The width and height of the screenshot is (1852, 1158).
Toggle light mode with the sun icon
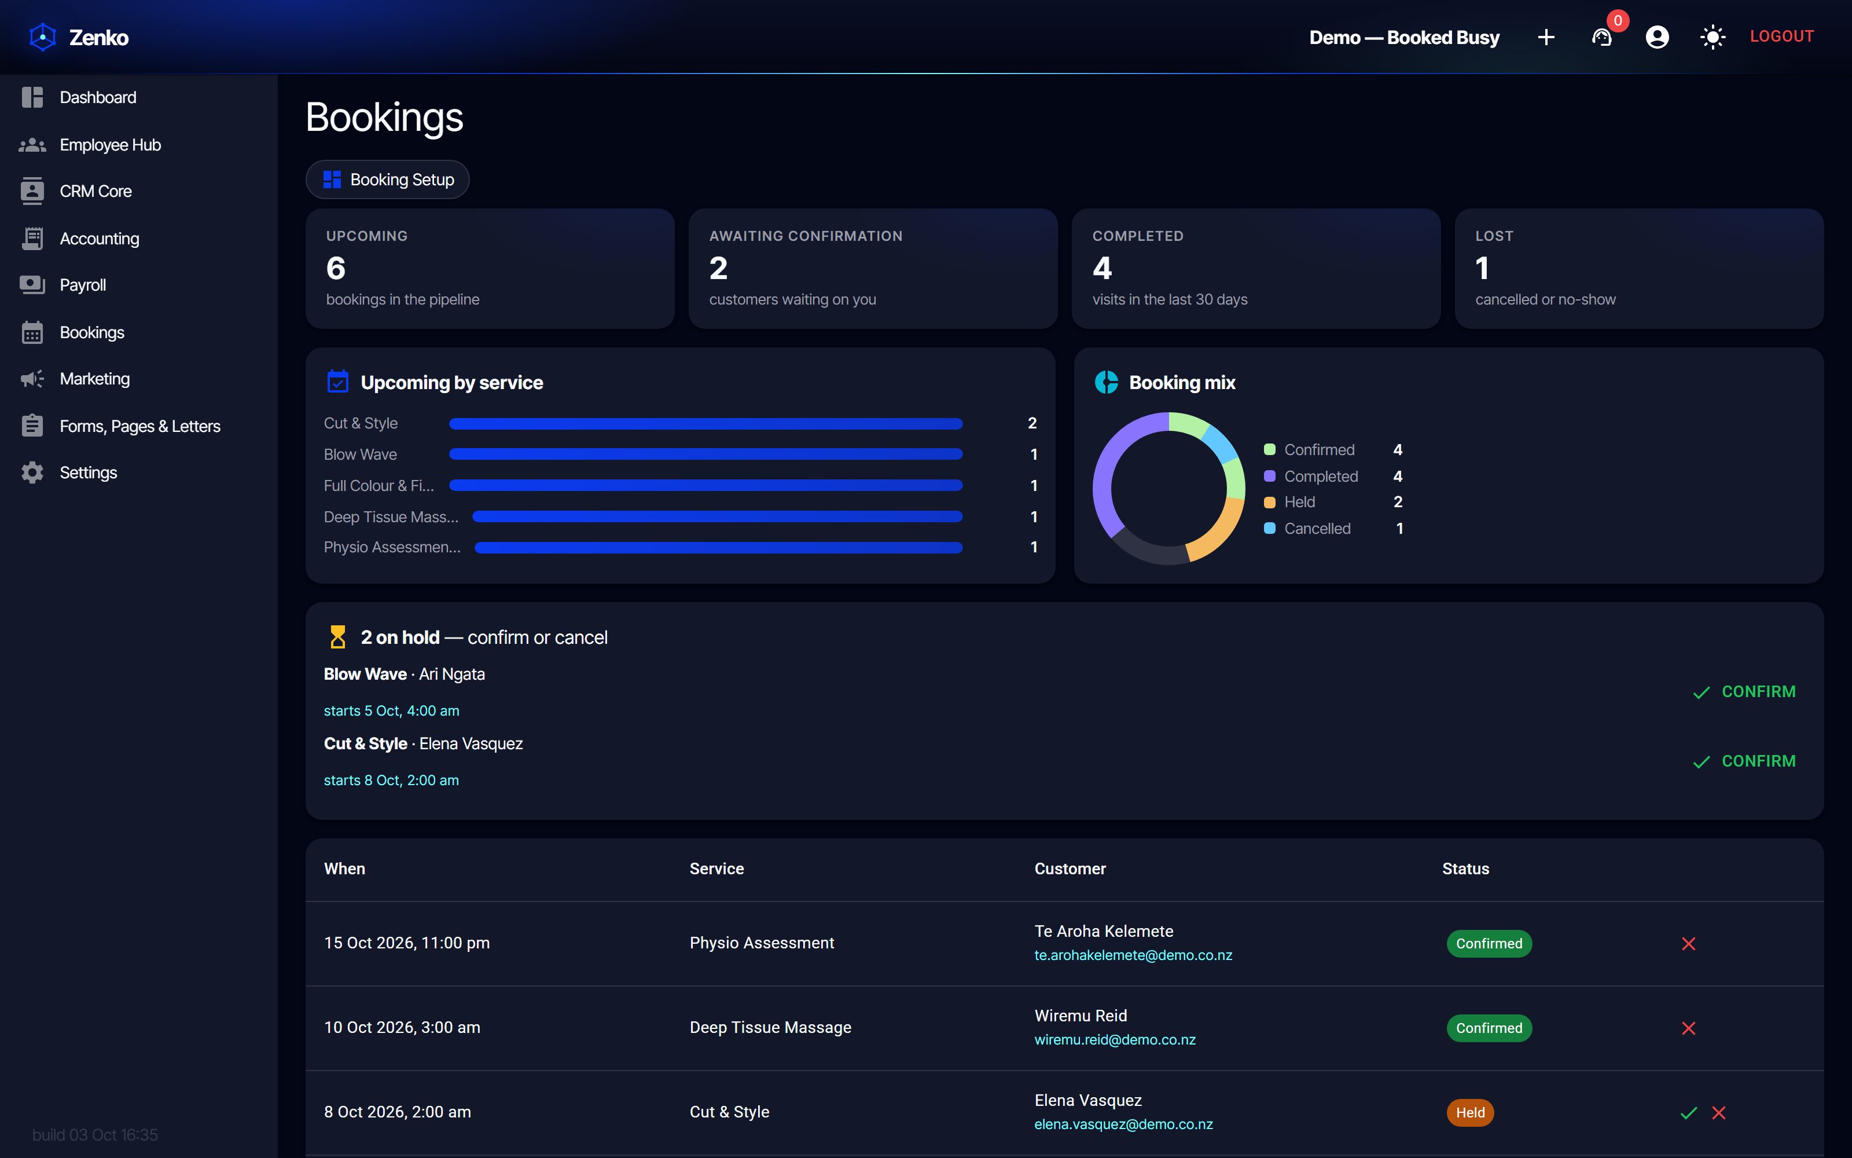point(1713,36)
